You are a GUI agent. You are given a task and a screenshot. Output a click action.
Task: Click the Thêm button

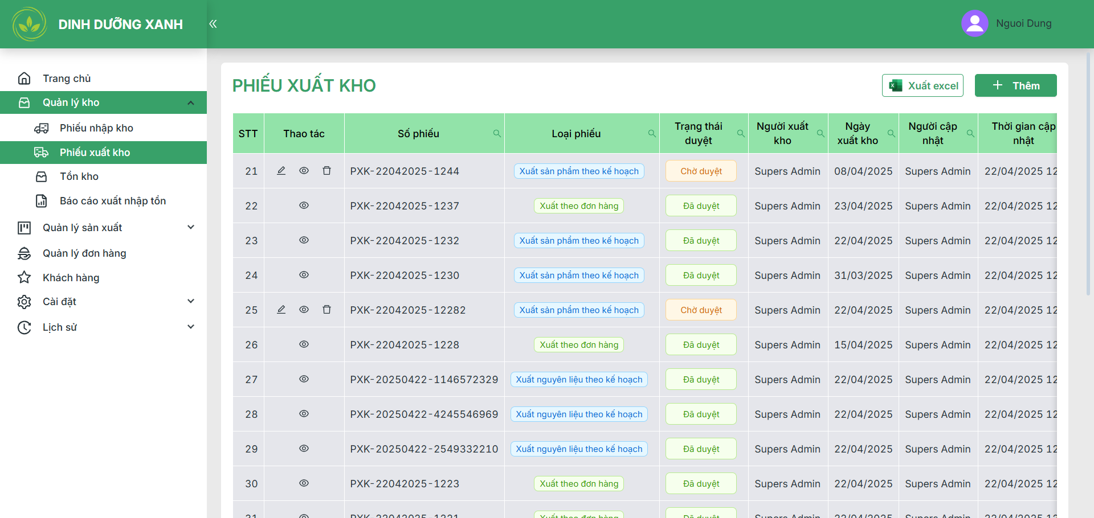(1015, 85)
